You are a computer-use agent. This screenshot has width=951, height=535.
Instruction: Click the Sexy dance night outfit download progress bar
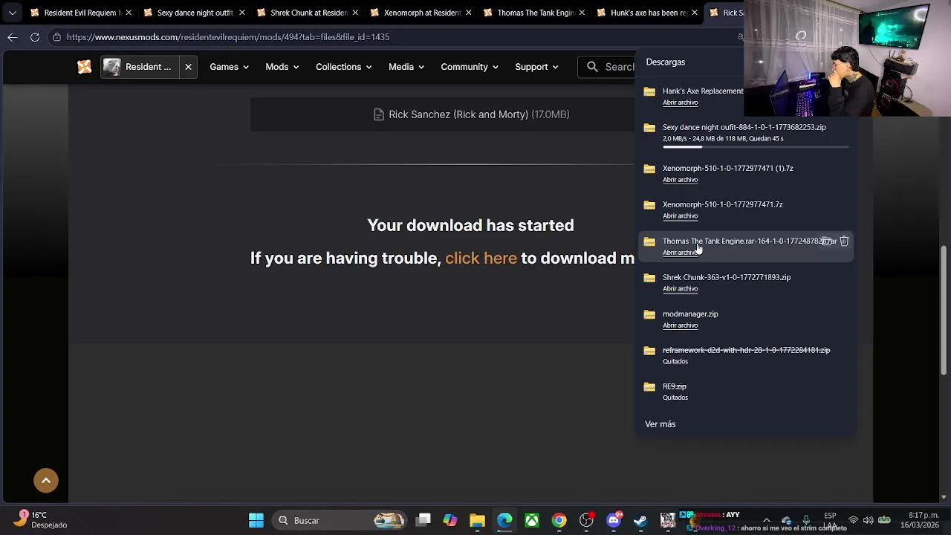755,147
